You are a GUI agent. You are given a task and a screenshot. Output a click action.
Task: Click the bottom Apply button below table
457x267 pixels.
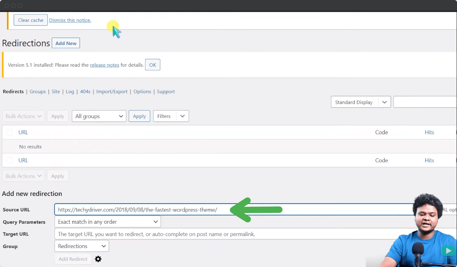pos(58,176)
